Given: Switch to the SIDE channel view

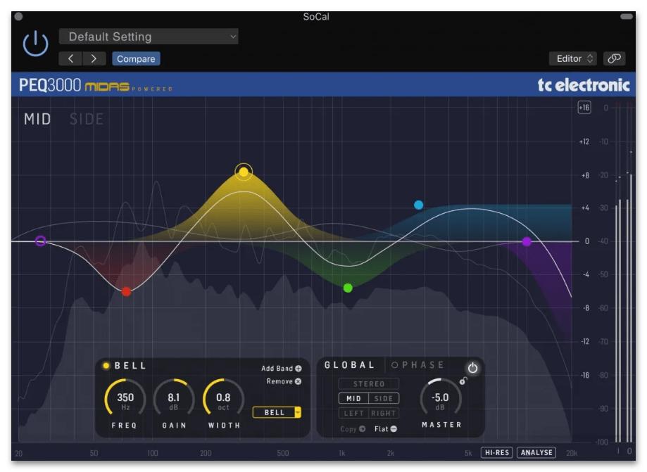Looking at the screenshot, I should 86,119.
